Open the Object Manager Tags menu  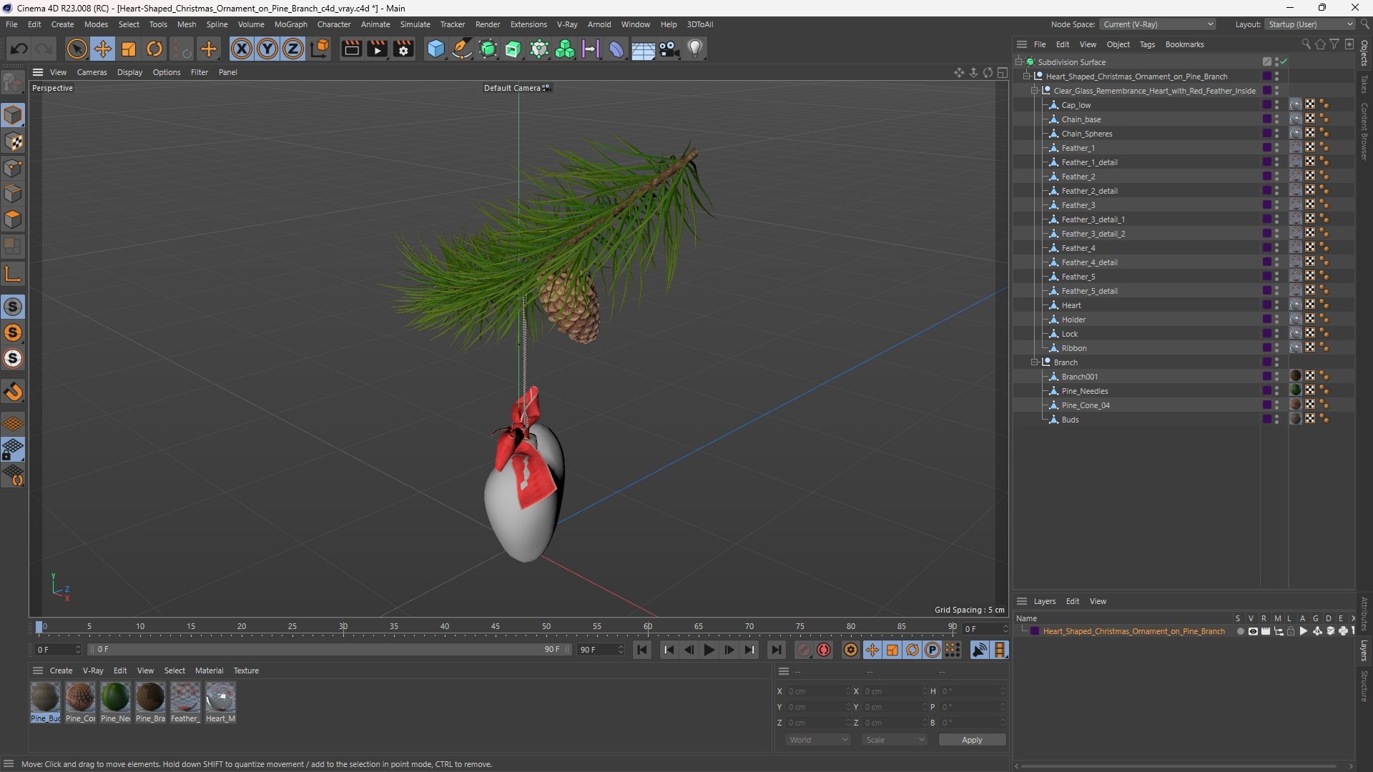[1147, 44]
